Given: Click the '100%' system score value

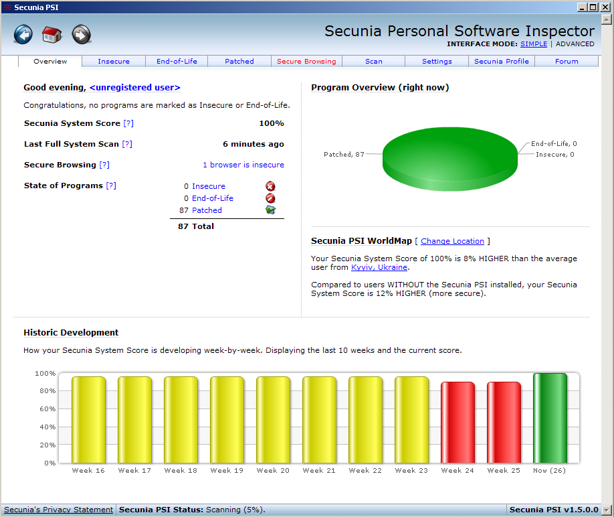Looking at the screenshot, I should (x=272, y=123).
